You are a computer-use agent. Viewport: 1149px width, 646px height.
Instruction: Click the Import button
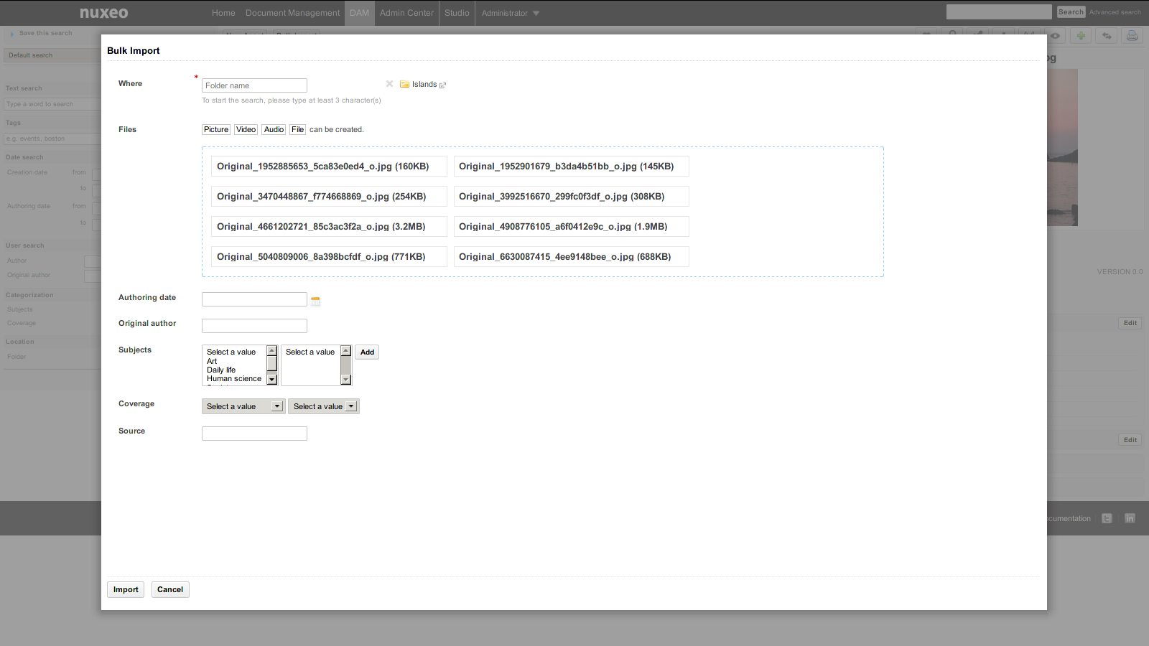pos(126,589)
